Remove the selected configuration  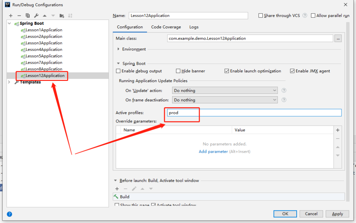click(x=19, y=16)
